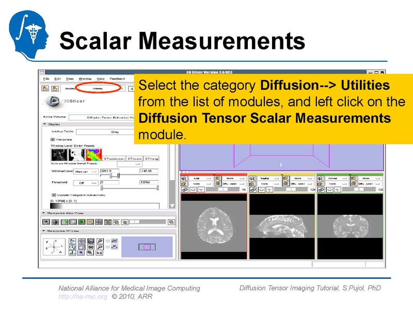The image size is (413, 309).
Task: Open the load scene icon
Action: coord(44,88)
